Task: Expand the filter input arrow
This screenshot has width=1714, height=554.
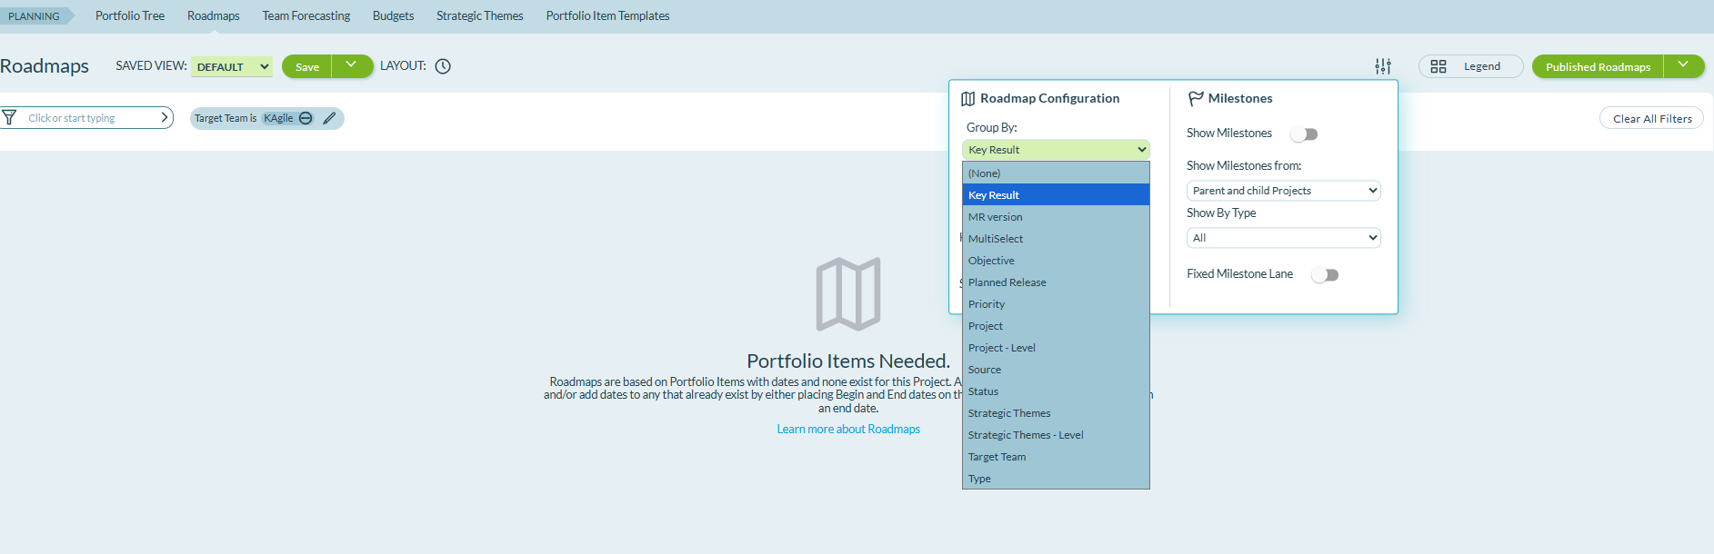Action: click(x=164, y=118)
